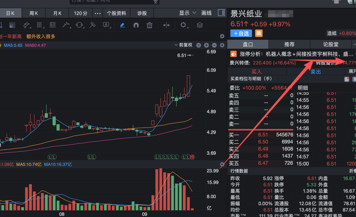
Task: Open the 前复权 adjustment dropdown
Action: tap(184, 45)
